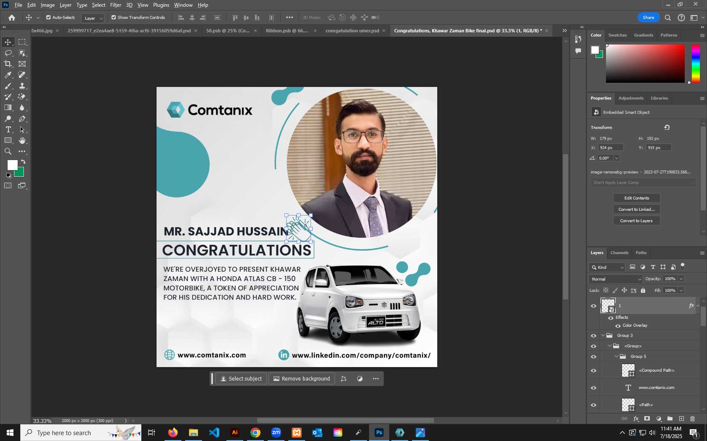Image resolution: width=707 pixels, height=441 pixels.
Task: Select the Rectangle shape tool
Action: click(x=8, y=141)
